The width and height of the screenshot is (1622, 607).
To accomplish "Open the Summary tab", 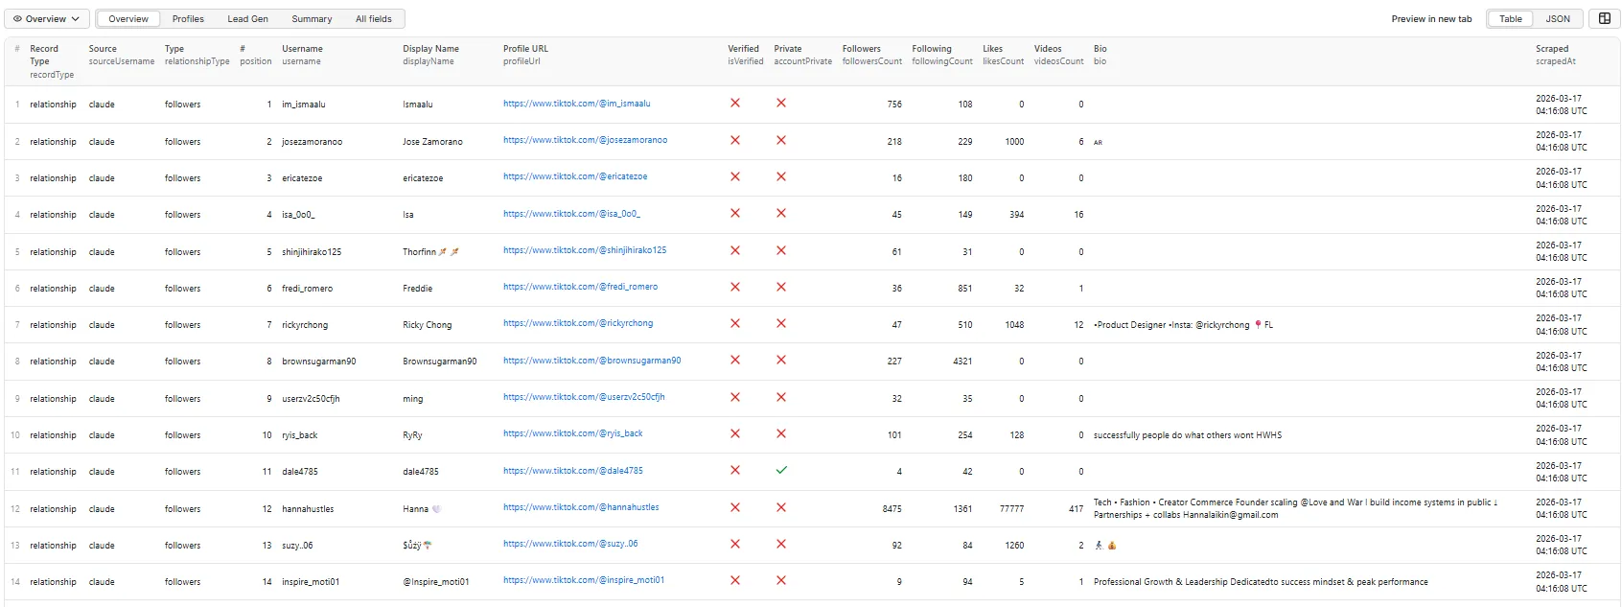I will 312,18.
